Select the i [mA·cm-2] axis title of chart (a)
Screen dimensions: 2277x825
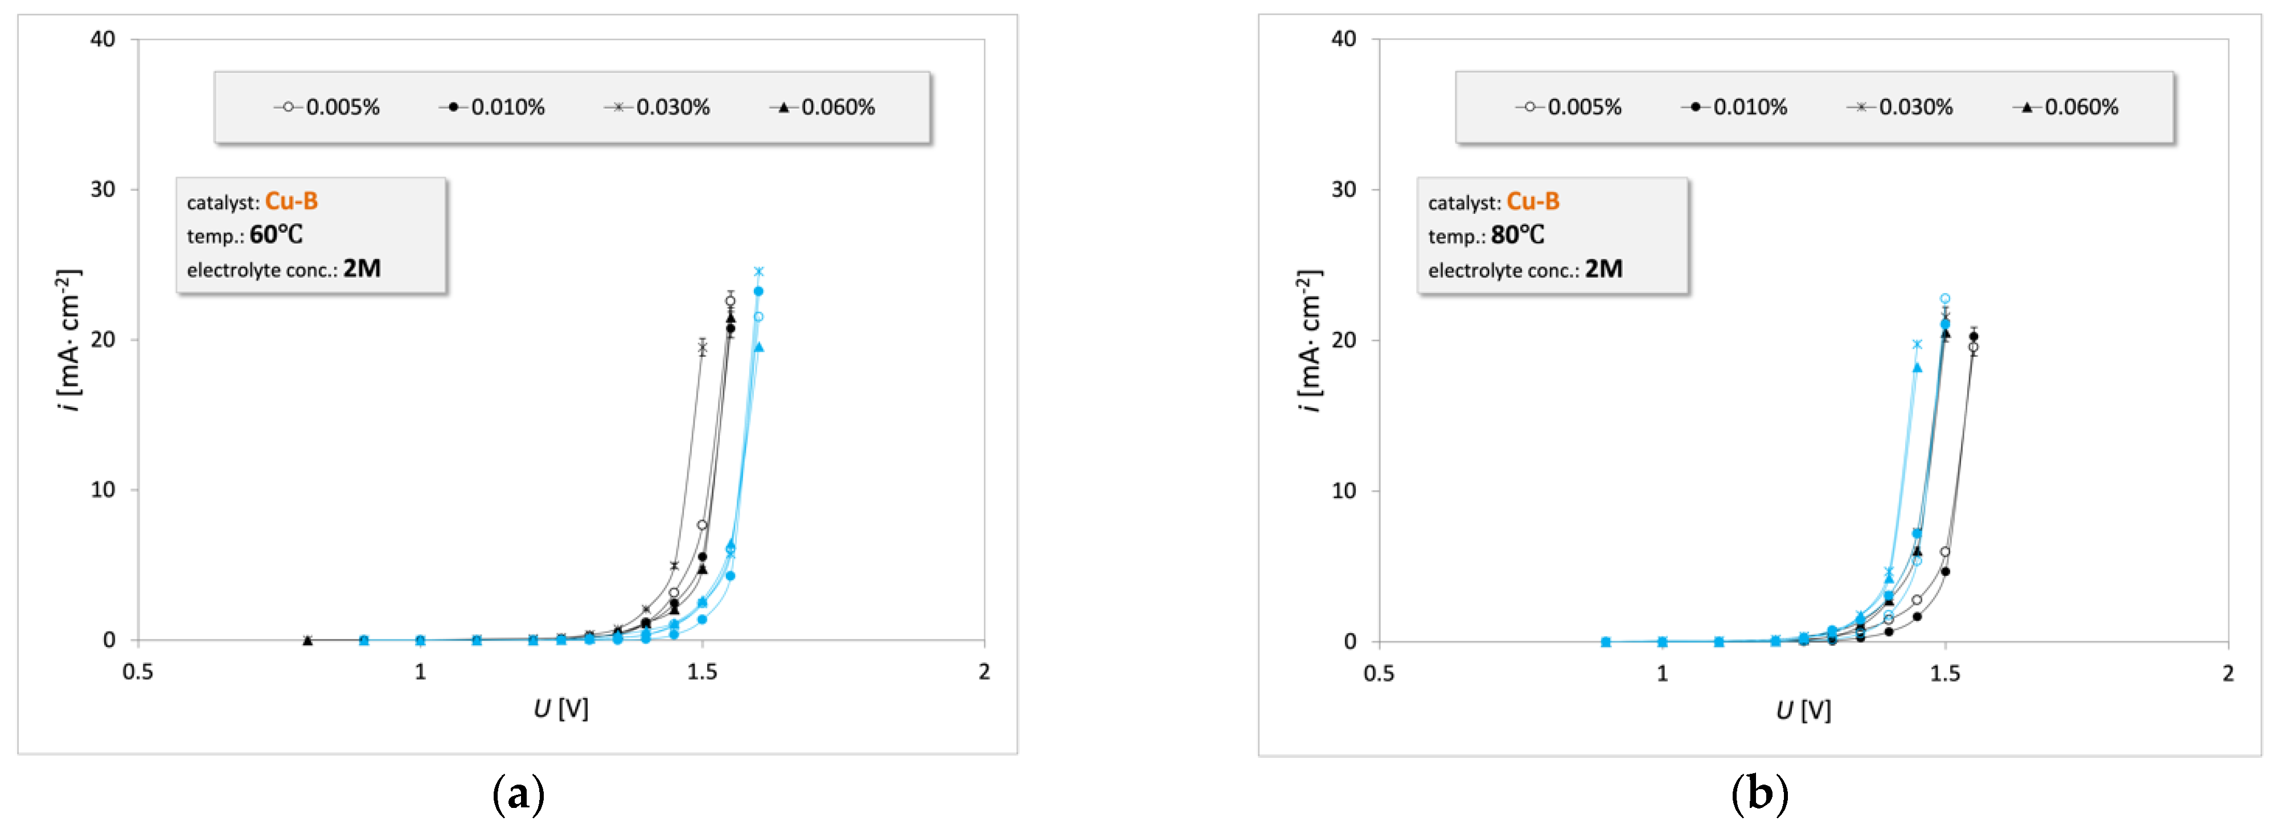click(x=69, y=340)
